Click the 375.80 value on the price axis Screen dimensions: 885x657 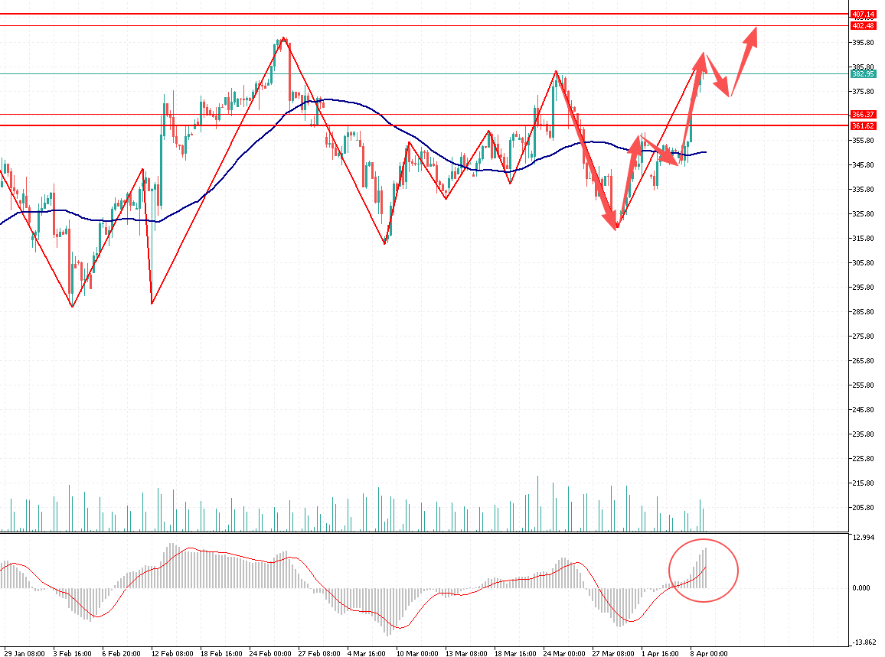(x=863, y=91)
